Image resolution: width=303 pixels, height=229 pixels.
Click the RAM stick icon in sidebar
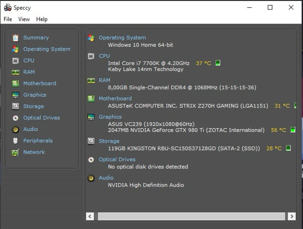point(15,72)
